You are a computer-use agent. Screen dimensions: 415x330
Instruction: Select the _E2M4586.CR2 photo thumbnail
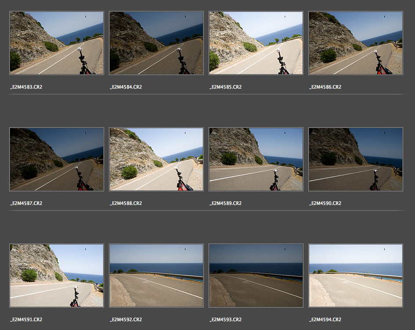pyautogui.click(x=356, y=43)
